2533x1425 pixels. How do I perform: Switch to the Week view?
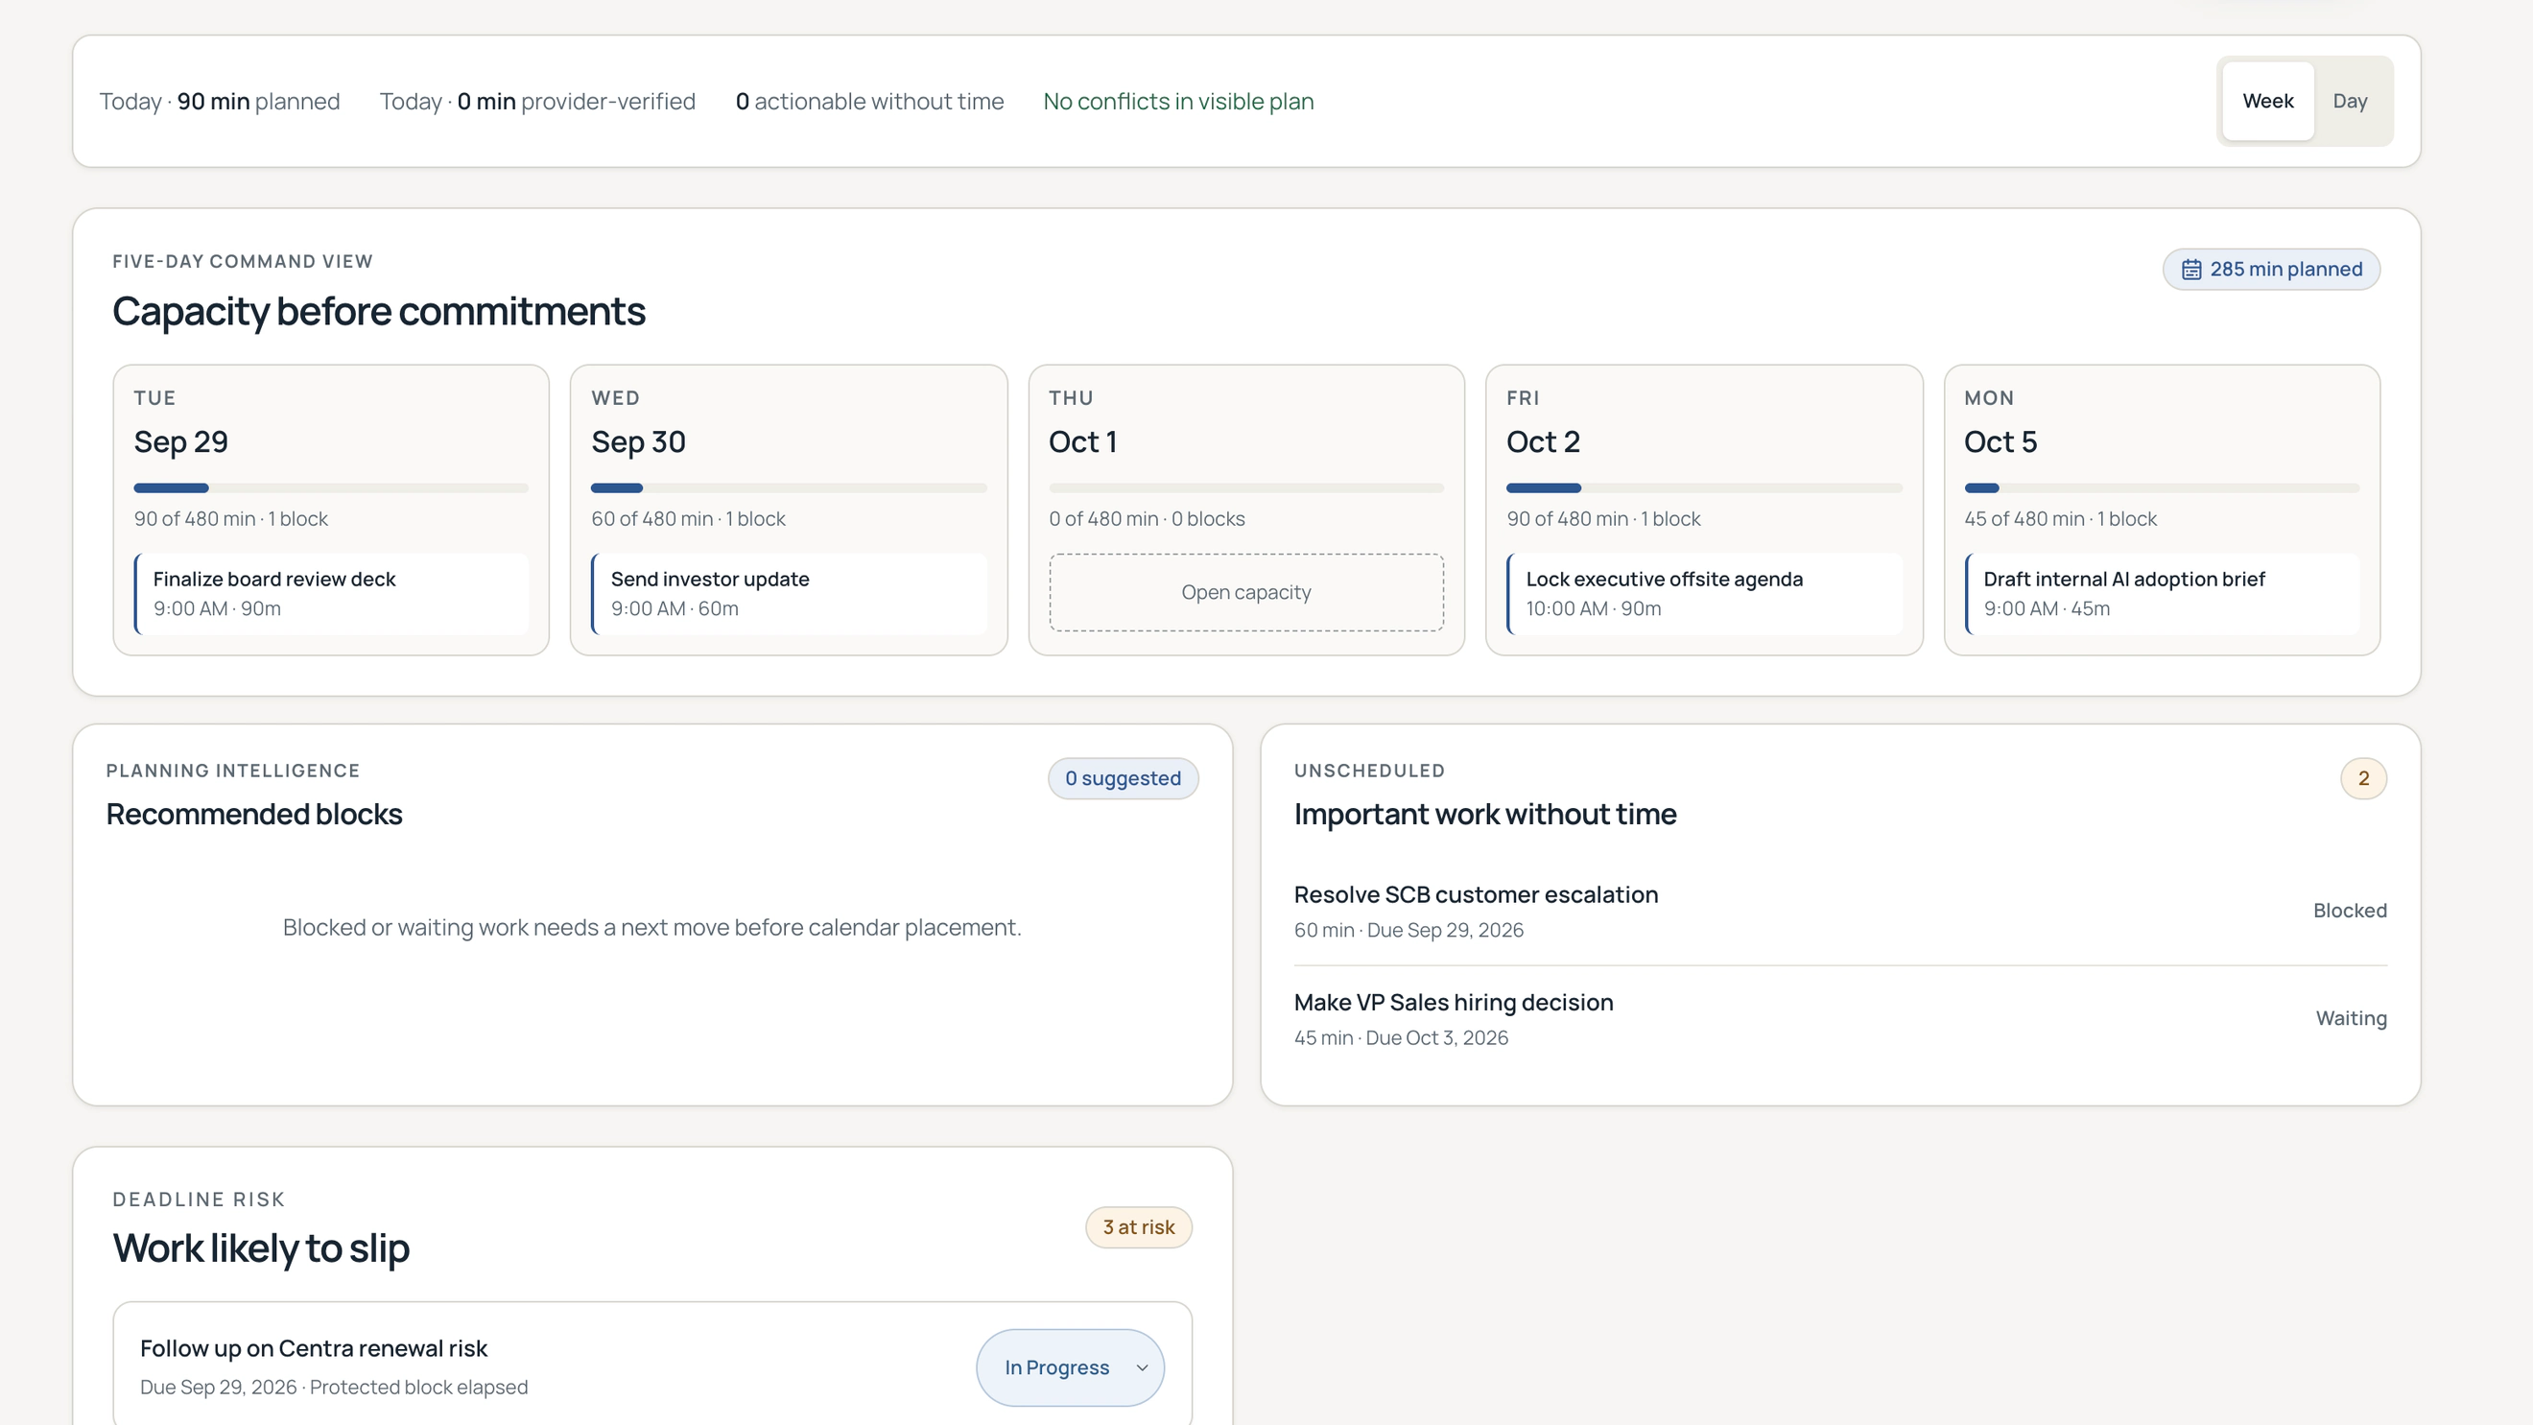(x=2267, y=102)
